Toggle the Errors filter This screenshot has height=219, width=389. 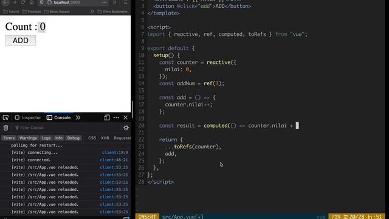point(9,138)
